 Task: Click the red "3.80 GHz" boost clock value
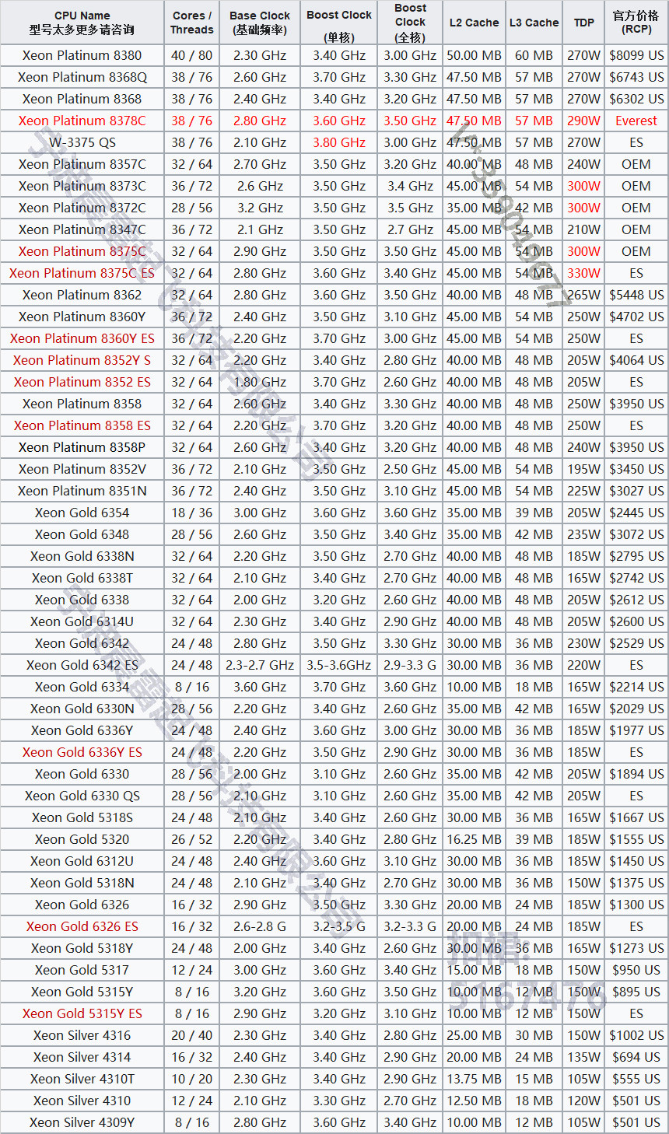[339, 142]
